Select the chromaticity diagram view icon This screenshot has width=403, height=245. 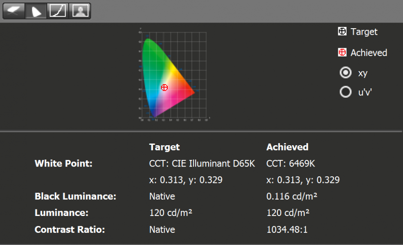pyautogui.click(x=36, y=11)
